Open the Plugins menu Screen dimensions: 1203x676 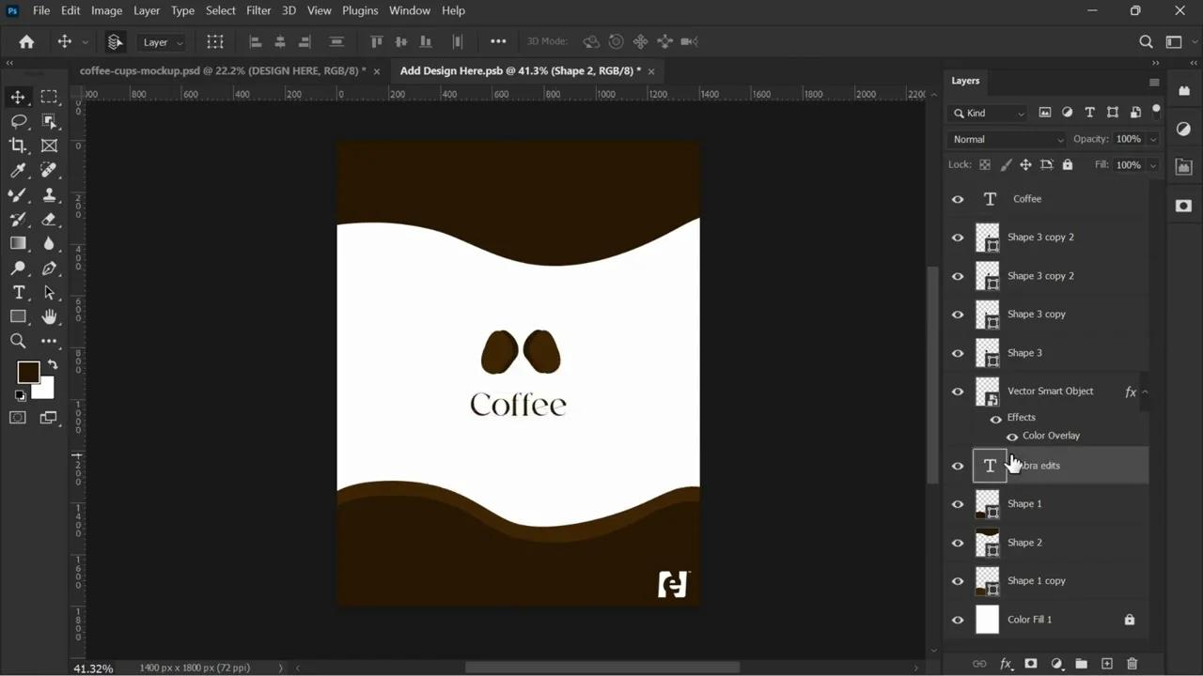tap(360, 10)
